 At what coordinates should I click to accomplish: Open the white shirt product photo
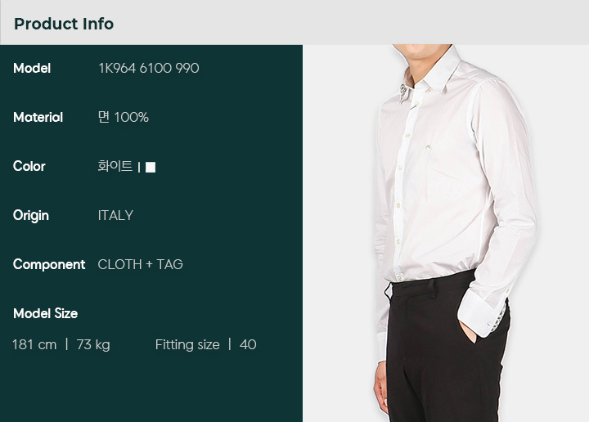[x=446, y=233]
